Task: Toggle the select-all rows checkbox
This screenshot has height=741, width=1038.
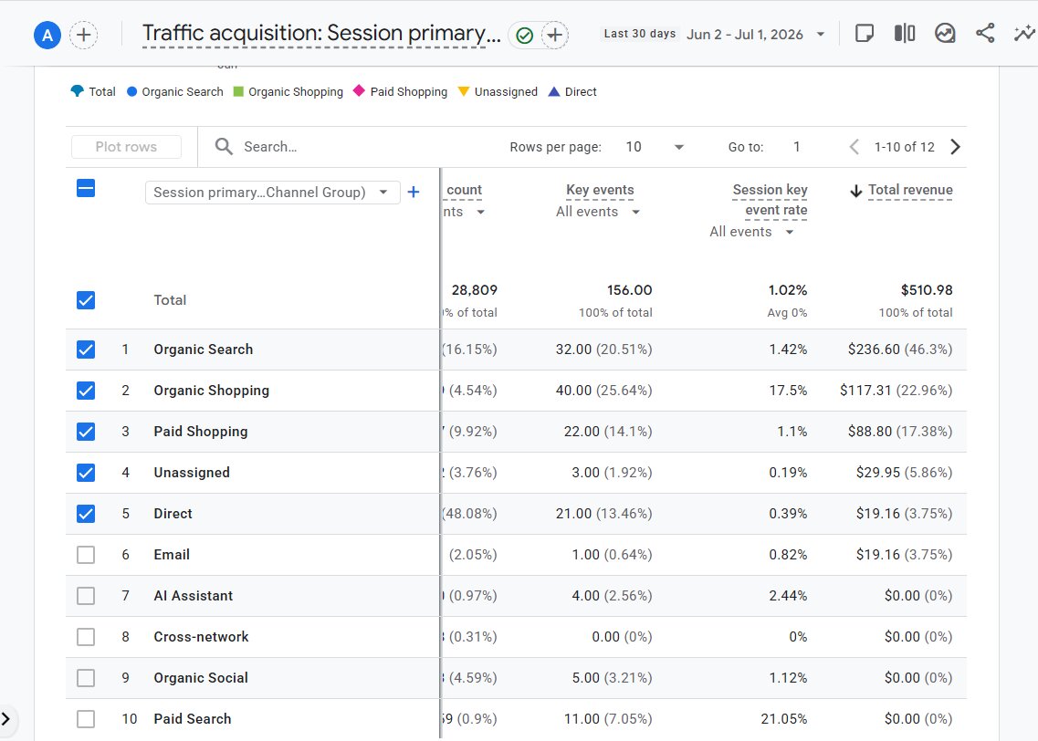Action: [86, 189]
